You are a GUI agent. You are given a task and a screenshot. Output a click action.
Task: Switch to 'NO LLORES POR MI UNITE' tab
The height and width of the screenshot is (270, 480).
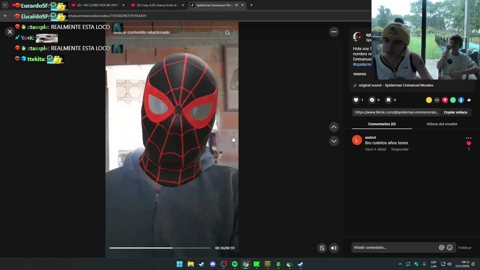(x=97, y=5)
